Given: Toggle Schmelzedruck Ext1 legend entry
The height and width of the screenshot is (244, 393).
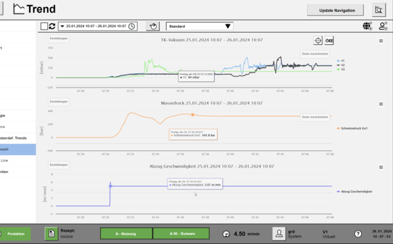Looking at the screenshot, I should [x=352, y=128].
